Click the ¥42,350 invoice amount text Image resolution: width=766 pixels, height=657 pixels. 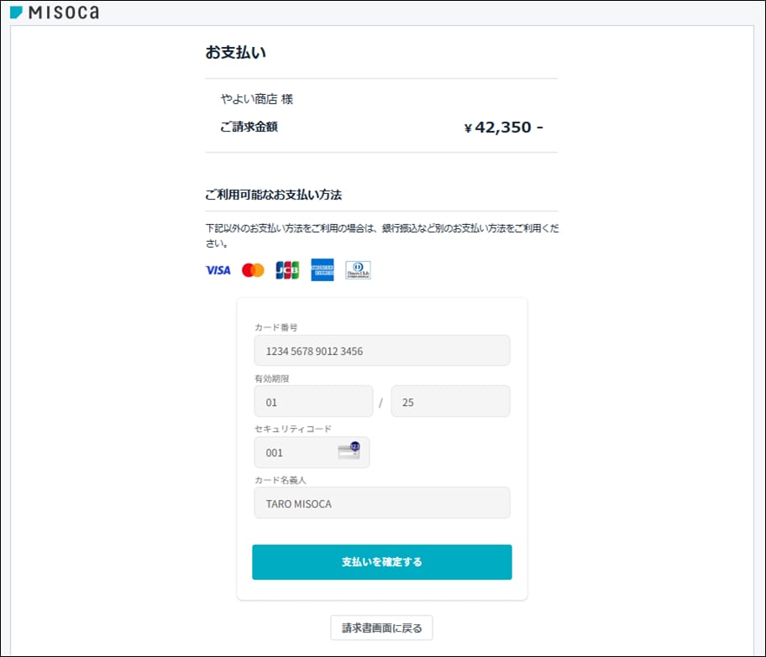coord(503,128)
